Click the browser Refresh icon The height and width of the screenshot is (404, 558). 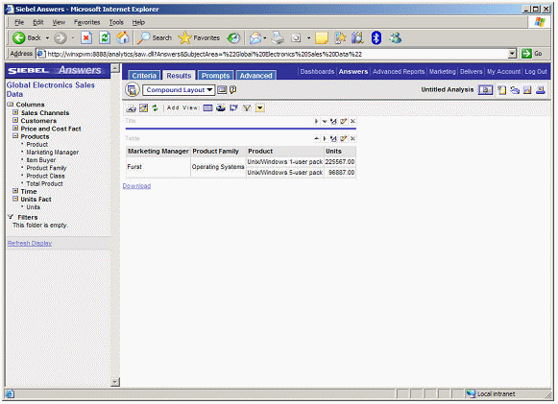pyautogui.click(x=105, y=37)
